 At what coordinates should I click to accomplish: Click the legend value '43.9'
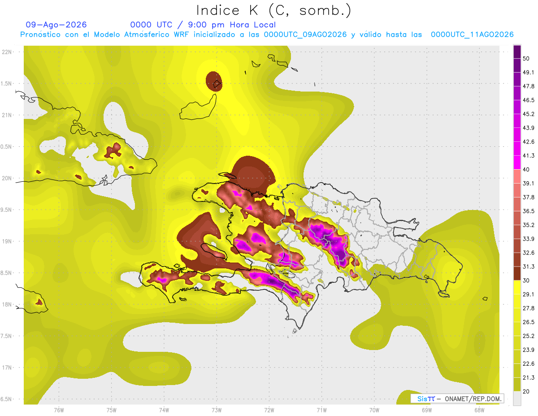click(529, 128)
